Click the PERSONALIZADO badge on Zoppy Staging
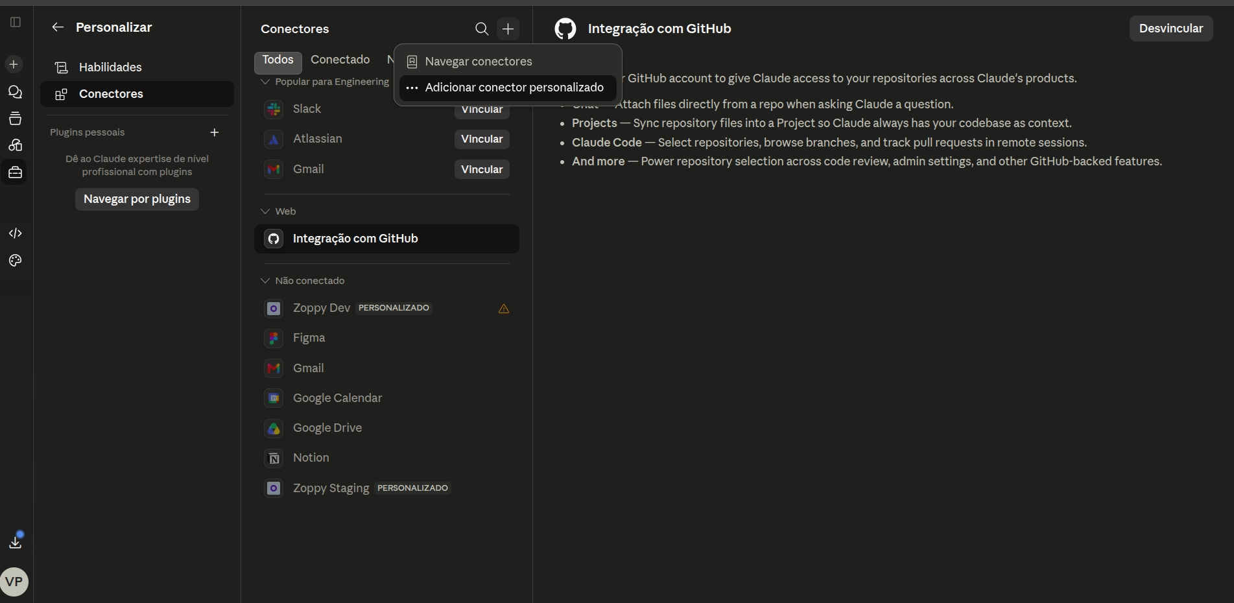This screenshot has width=1234, height=603. pyautogui.click(x=412, y=488)
